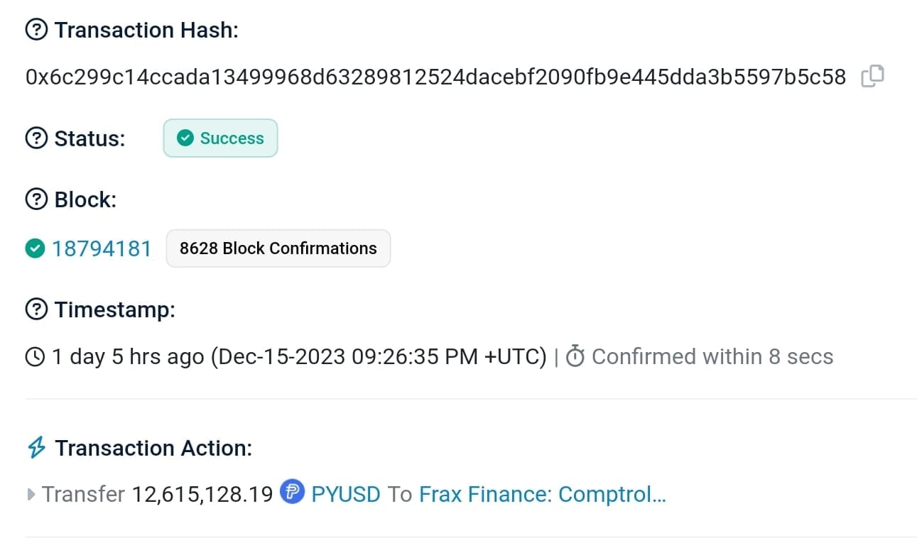Click the PYUSD token logo icon
This screenshot has height=543, width=917.
point(292,491)
